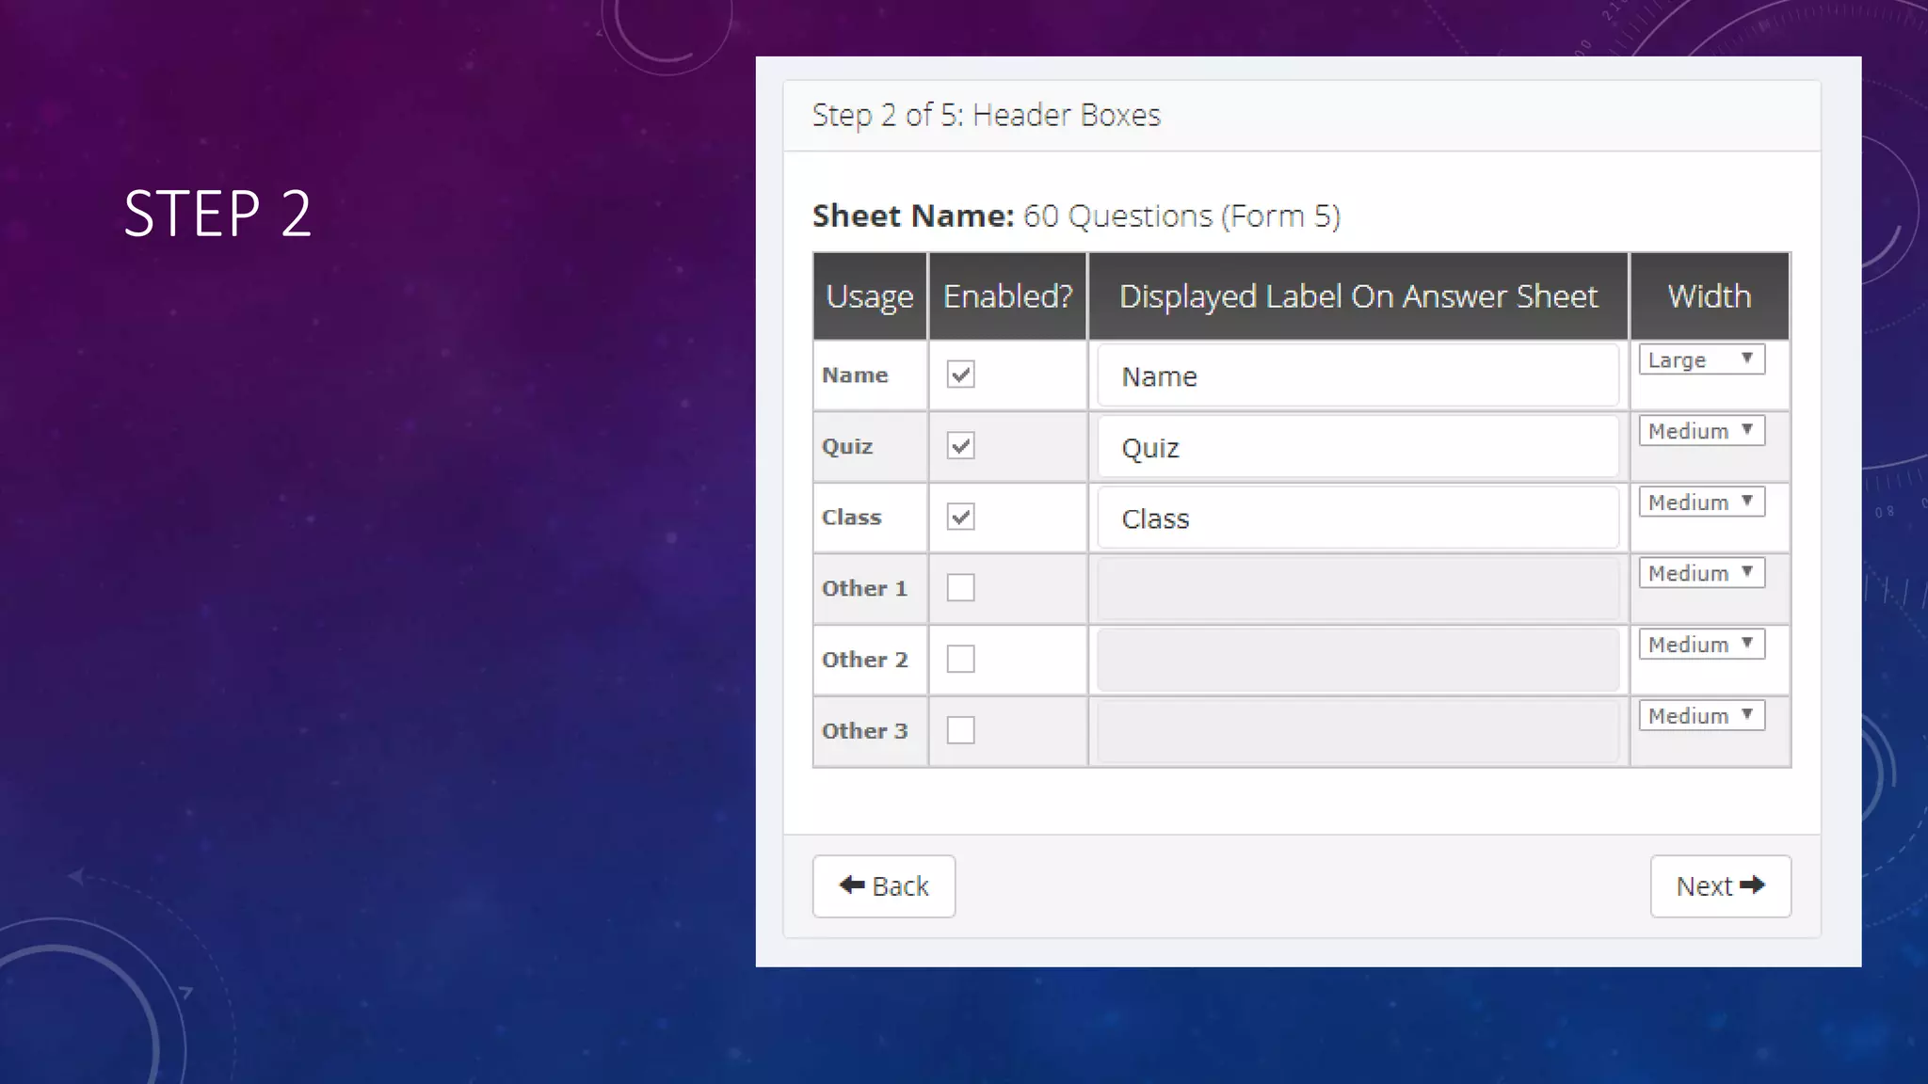Click the Other 3 label input field

tap(1358, 731)
